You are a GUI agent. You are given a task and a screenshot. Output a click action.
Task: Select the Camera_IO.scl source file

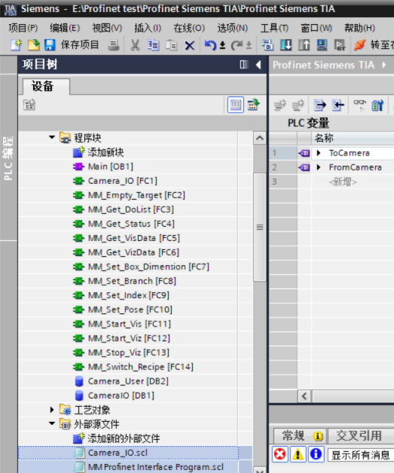pyautogui.click(x=118, y=453)
